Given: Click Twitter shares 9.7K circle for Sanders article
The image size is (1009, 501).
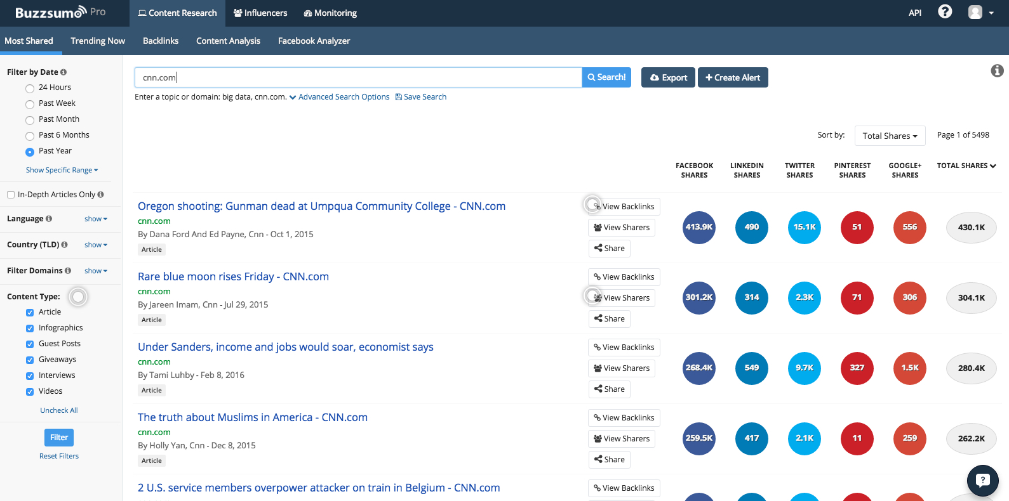Looking at the screenshot, I should click(x=805, y=368).
